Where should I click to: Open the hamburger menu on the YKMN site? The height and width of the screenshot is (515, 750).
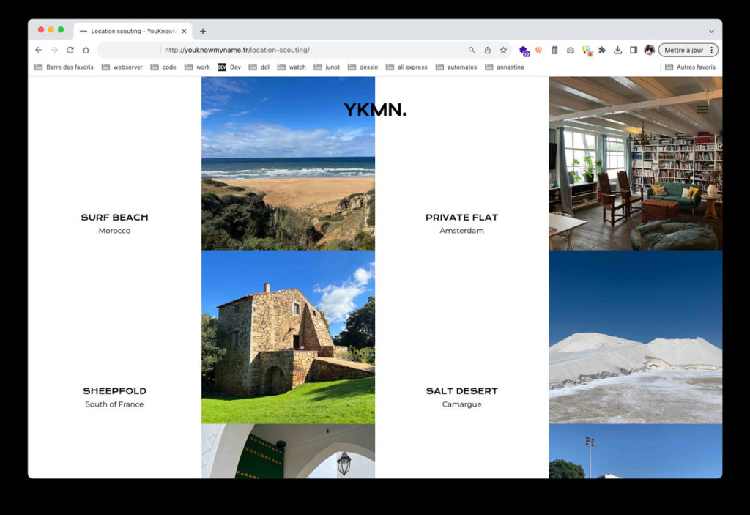pos(702,109)
